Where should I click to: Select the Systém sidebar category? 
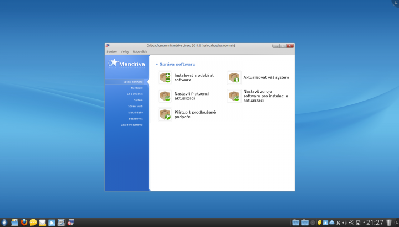pos(138,100)
